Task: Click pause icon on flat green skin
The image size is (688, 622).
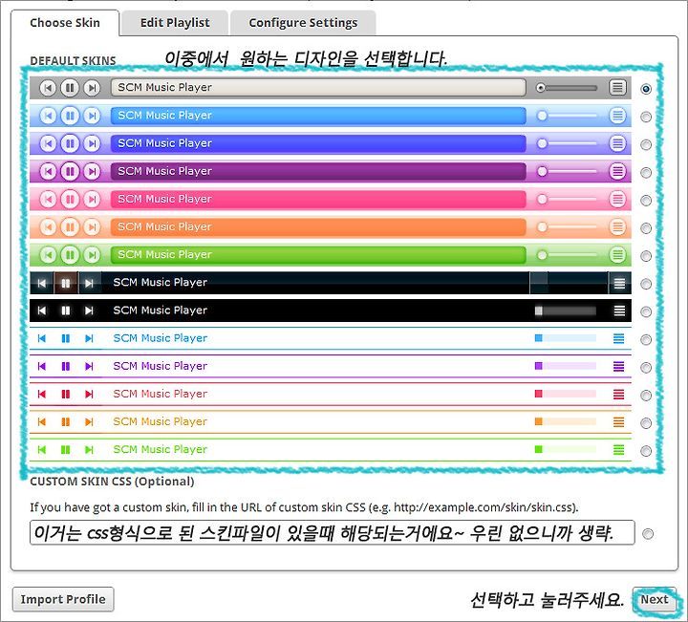Action: coord(65,450)
